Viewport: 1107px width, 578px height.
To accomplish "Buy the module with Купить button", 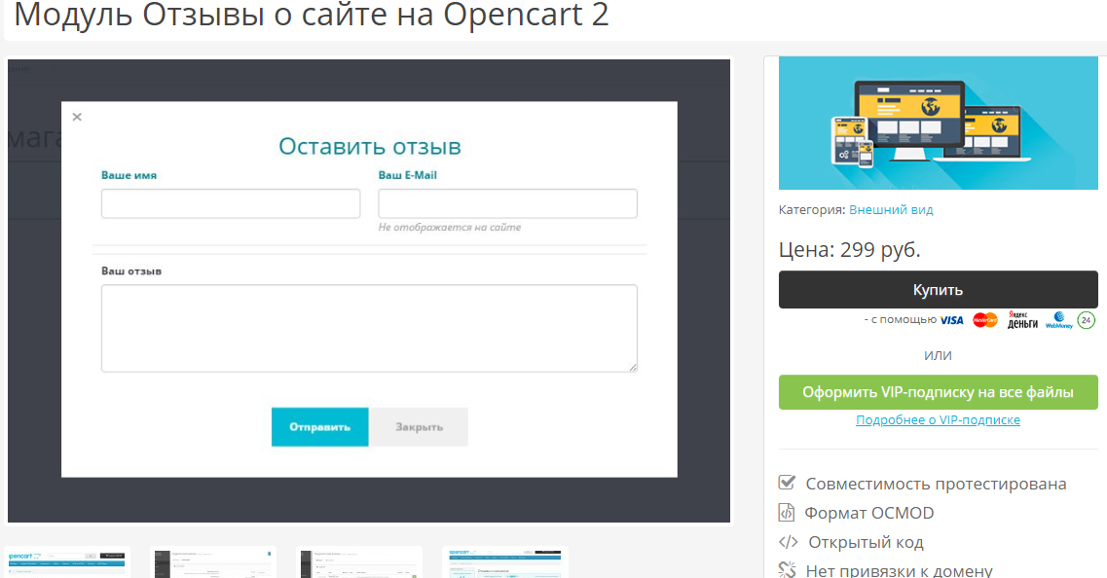I will click(x=939, y=289).
